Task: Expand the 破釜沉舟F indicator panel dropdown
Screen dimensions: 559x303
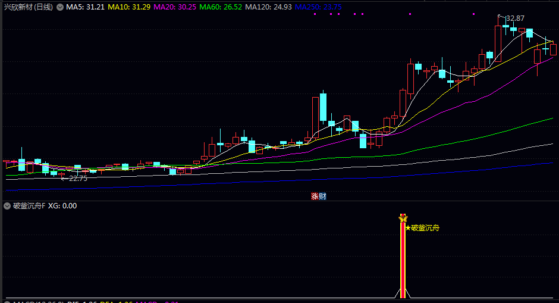Action: (7, 206)
